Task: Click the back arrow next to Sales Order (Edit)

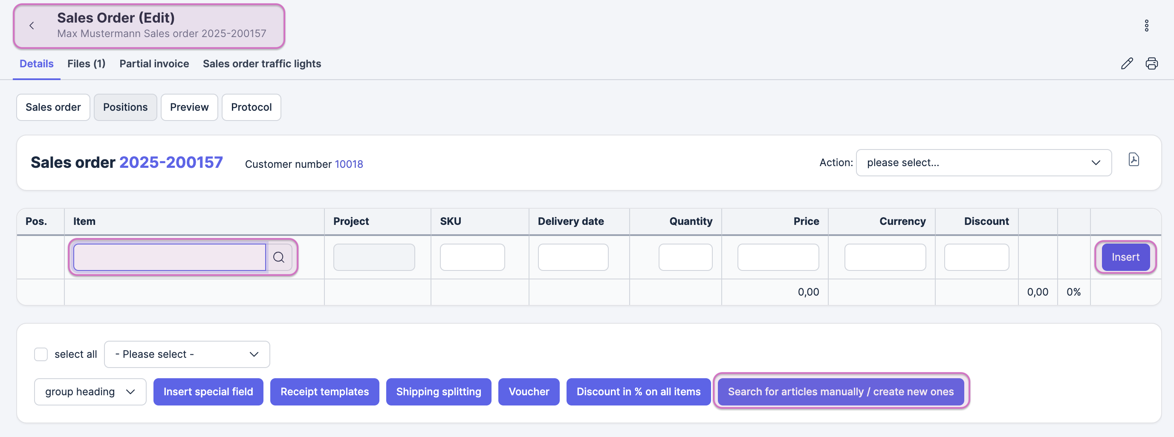Action: (x=32, y=26)
